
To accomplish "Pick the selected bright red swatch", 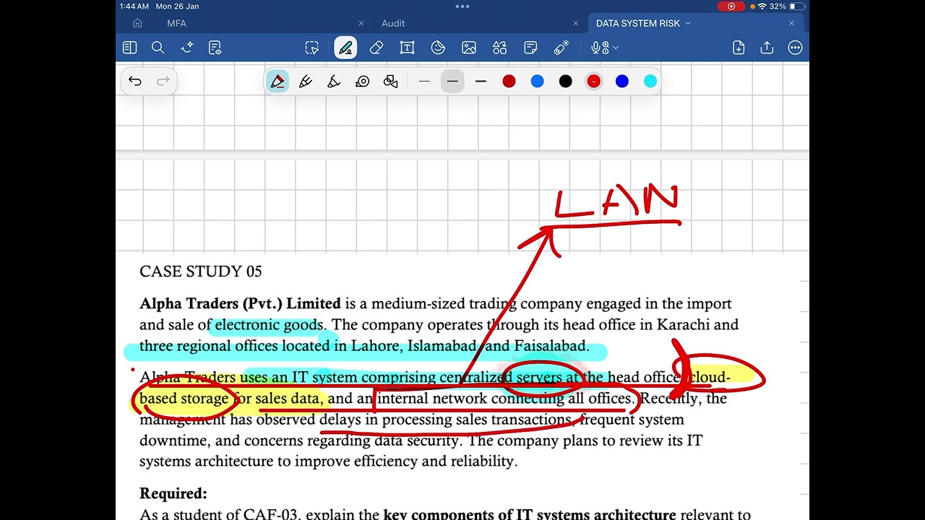I will [x=594, y=82].
